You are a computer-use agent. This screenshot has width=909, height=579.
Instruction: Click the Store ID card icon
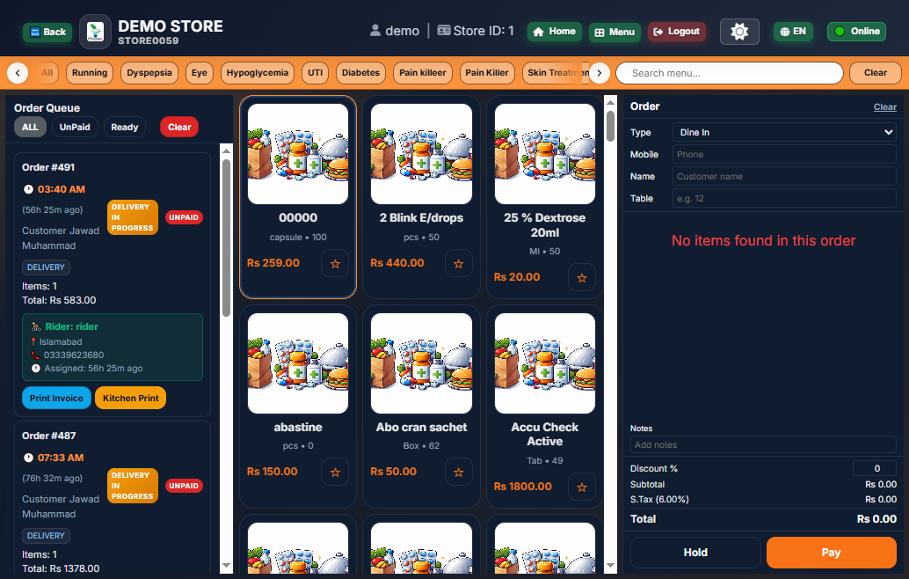point(443,30)
